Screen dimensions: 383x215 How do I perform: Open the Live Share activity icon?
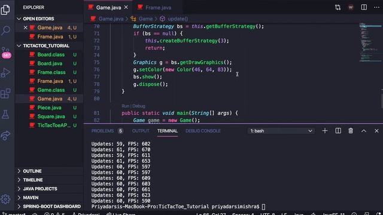tap(5, 136)
